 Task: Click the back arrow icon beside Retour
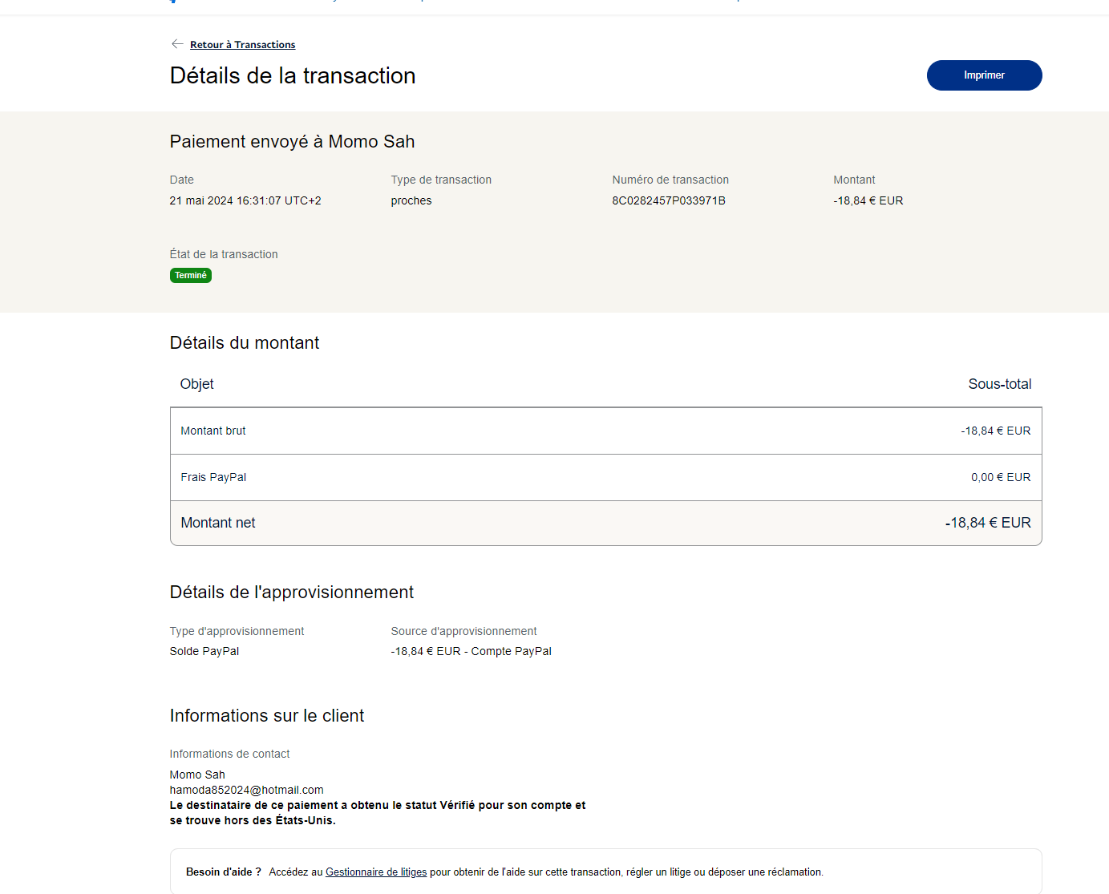[x=177, y=44]
